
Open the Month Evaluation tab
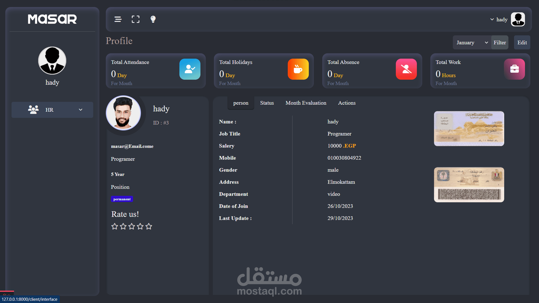[x=306, y=103]
